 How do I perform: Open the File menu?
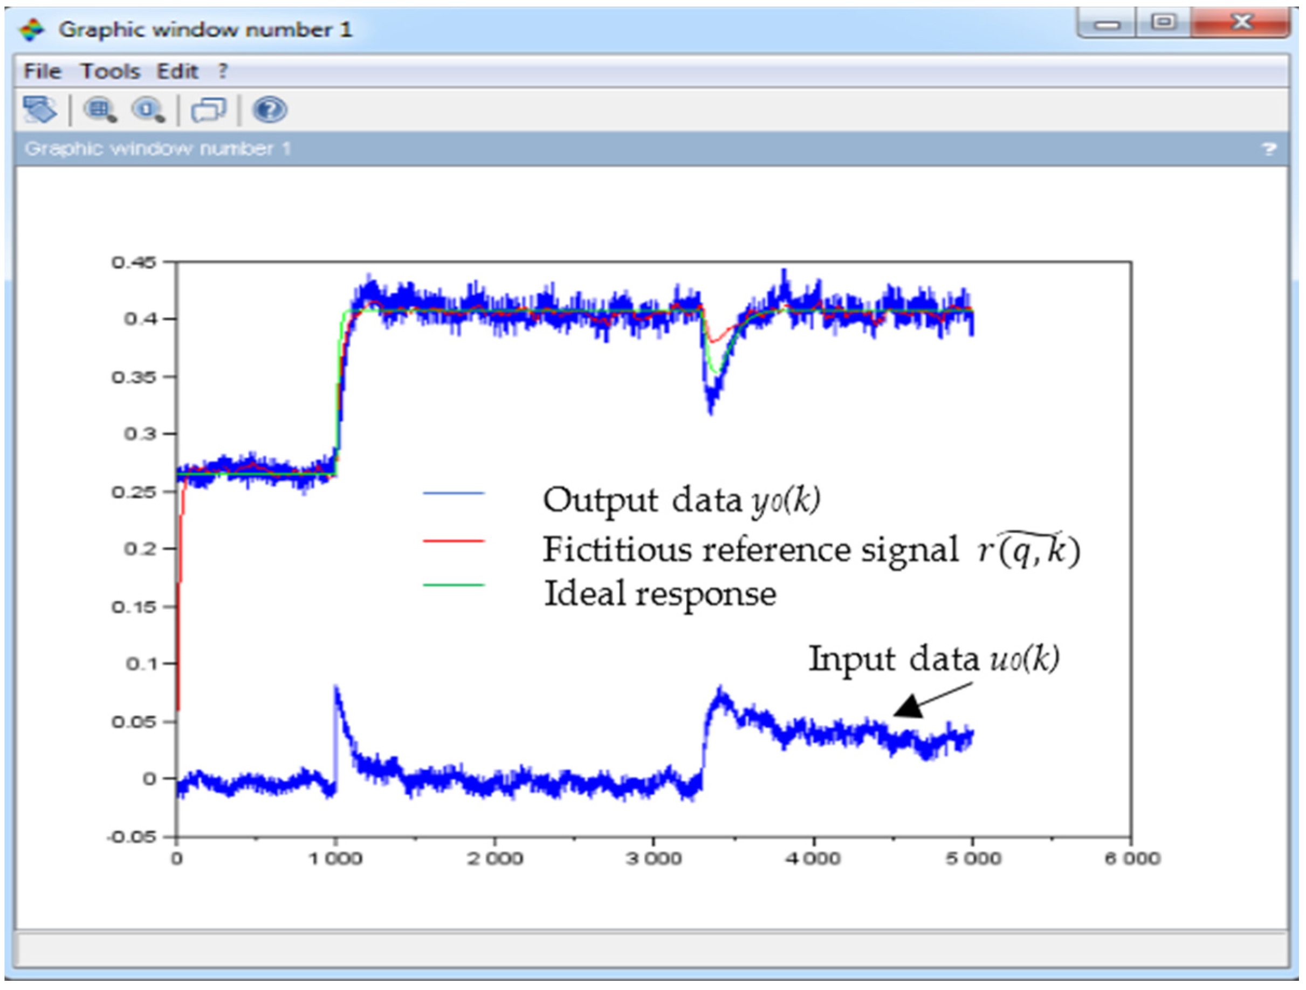[43, 70]
